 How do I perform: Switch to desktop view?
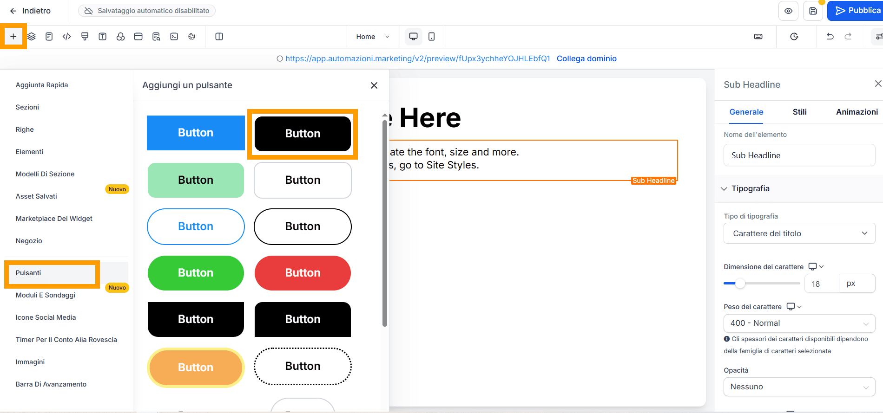point(413,37)
